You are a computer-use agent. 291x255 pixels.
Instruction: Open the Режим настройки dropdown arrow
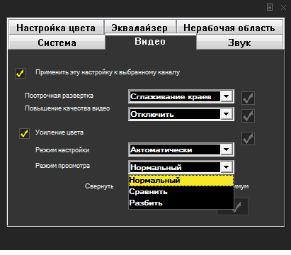pos(226,149)
